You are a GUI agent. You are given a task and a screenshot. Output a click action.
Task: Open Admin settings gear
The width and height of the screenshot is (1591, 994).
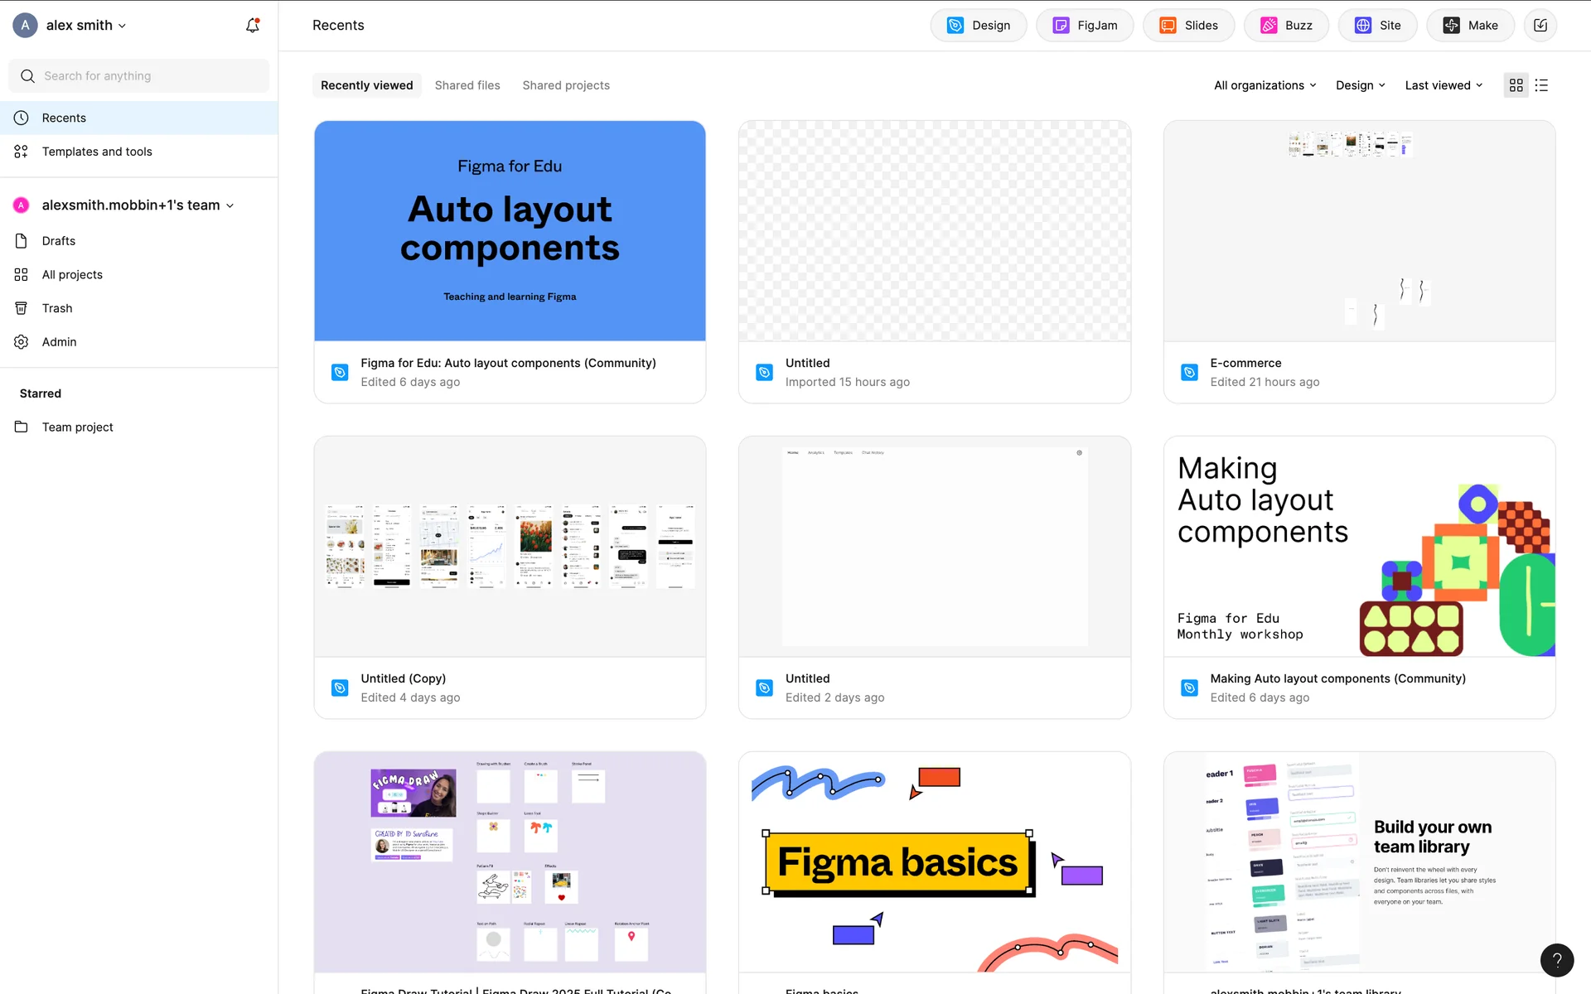[x=22, y=342]
